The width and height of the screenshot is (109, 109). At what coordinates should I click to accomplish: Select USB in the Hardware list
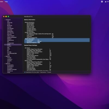(x=8, y=55)
